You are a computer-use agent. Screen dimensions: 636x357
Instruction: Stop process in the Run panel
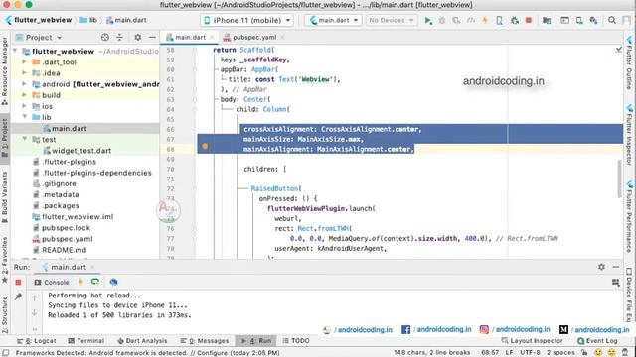click(18, 282)
